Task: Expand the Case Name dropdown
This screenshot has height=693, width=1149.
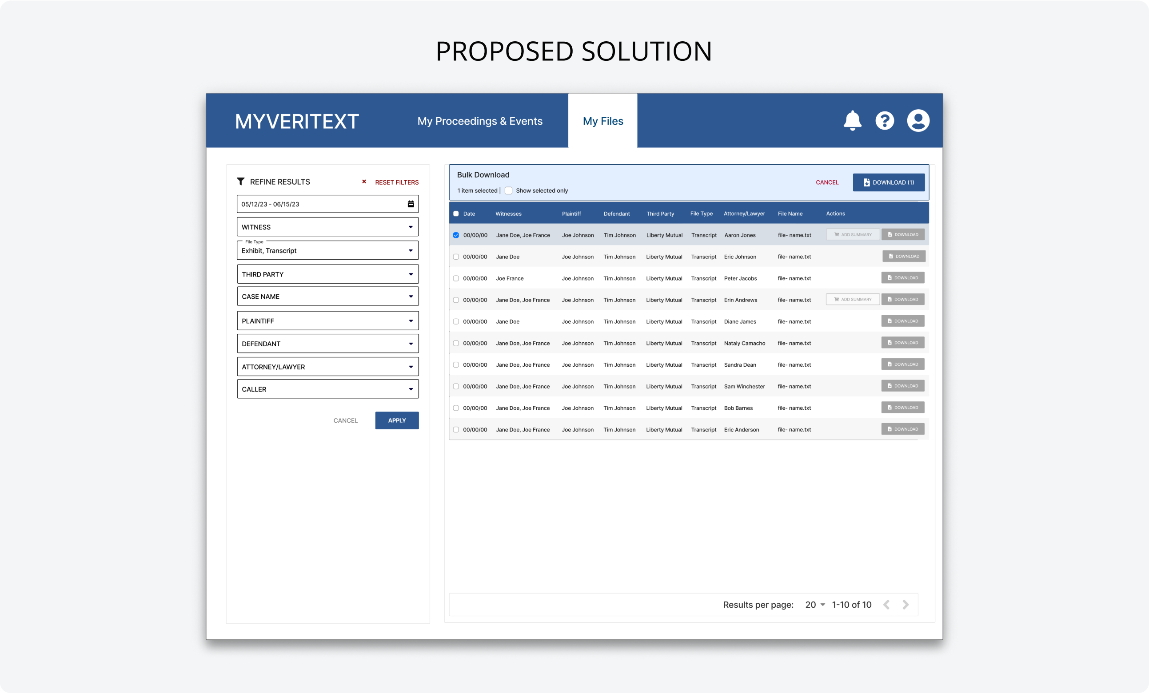Action: point(328,297)
